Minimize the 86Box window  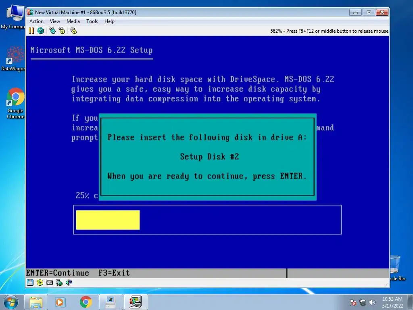pyautogui.click(x=355, y=13)
